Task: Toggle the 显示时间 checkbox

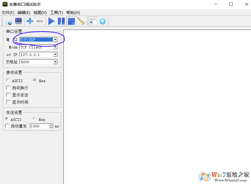Action: coord(9,102)
